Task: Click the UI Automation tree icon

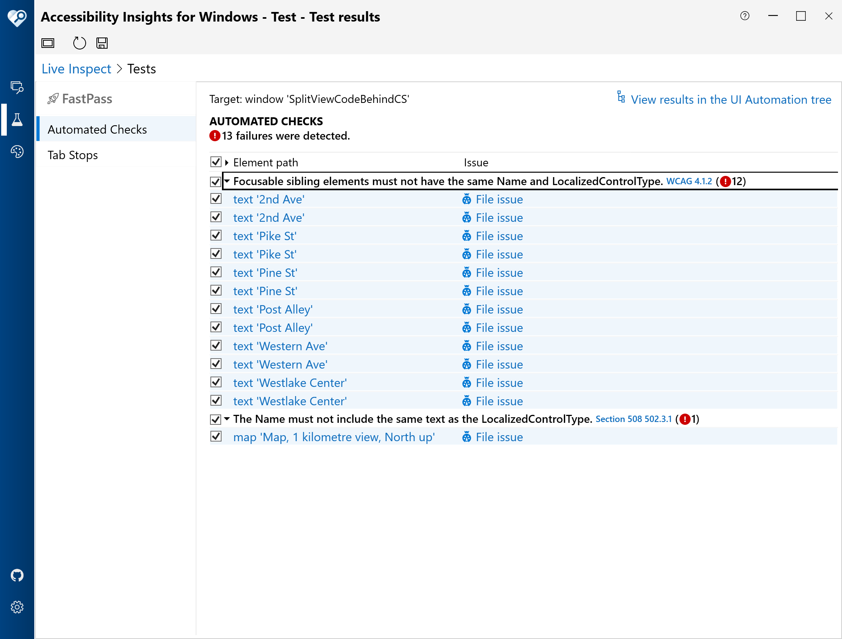Action: (621, 97)
